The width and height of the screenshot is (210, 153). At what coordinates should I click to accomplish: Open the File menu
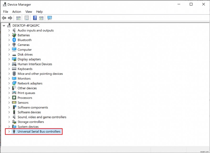[x=6, y=12]
